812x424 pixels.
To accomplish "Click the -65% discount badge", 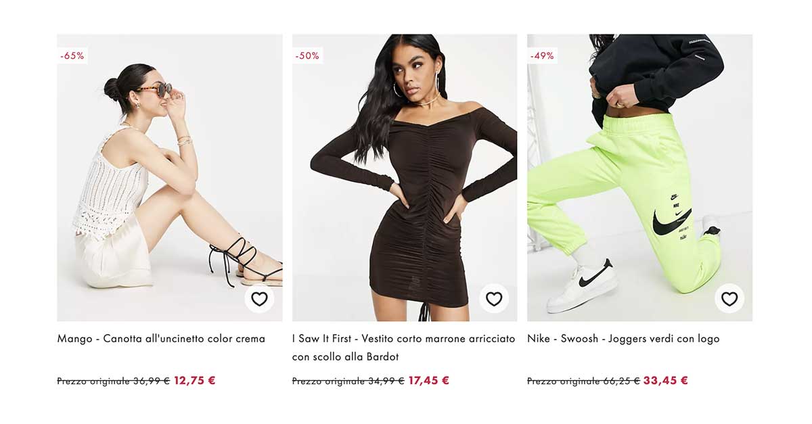I will [x=72, y=55].
